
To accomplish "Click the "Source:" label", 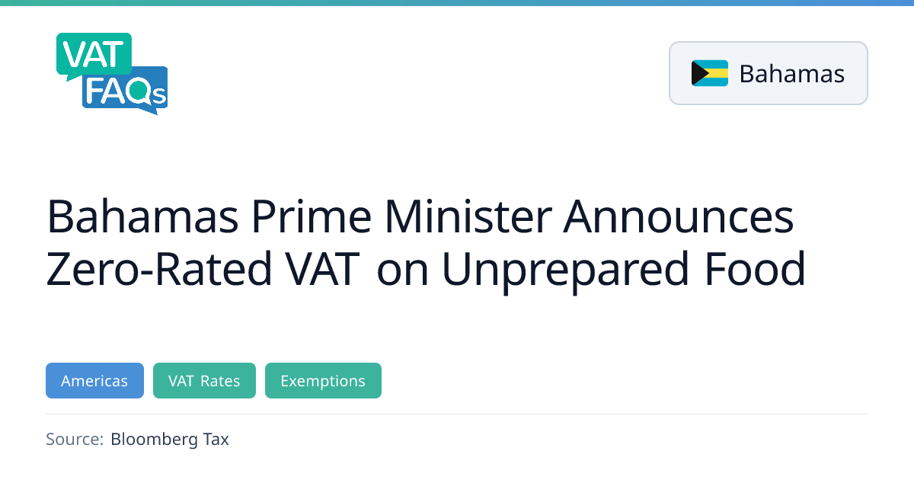I will 75,439.
